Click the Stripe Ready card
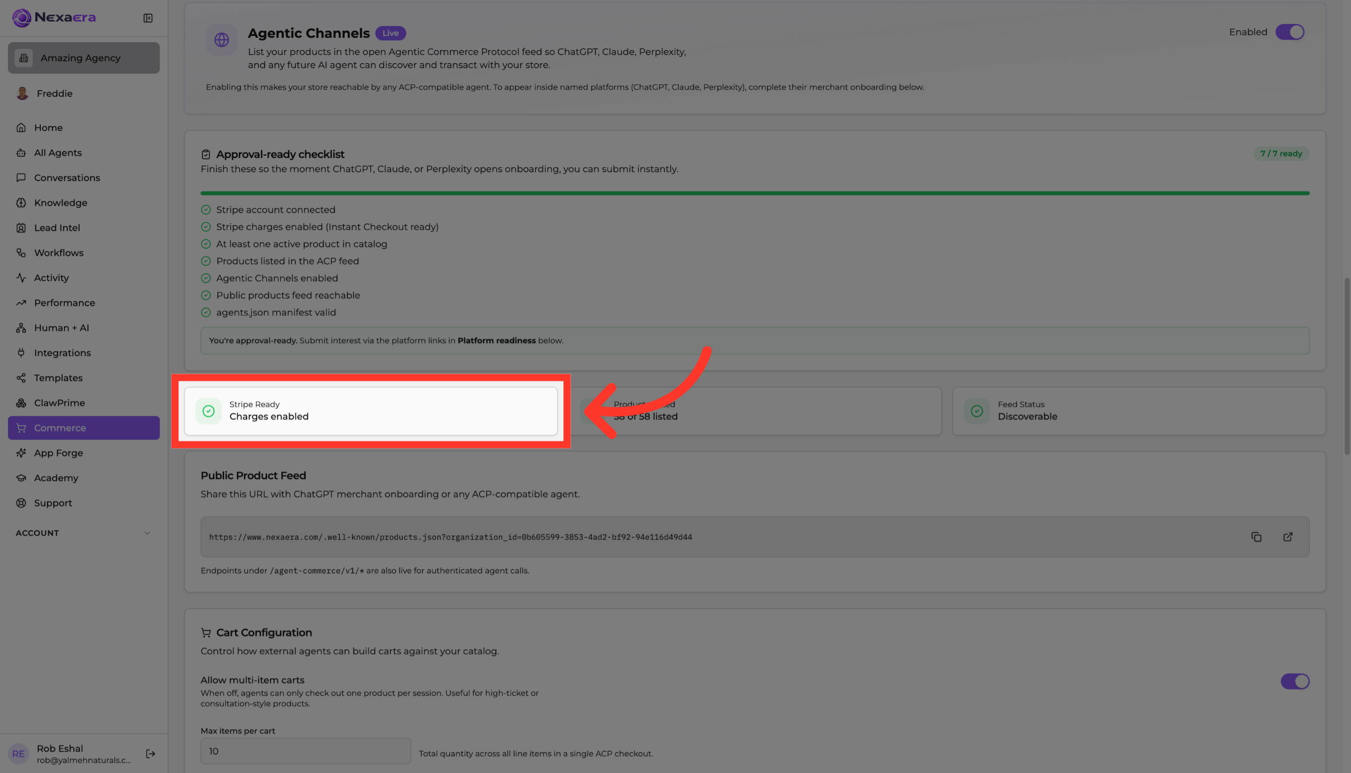 coord(371,411)
